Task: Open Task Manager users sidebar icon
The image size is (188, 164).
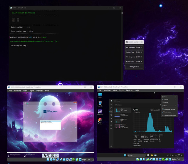Action: tap(111, 122)
